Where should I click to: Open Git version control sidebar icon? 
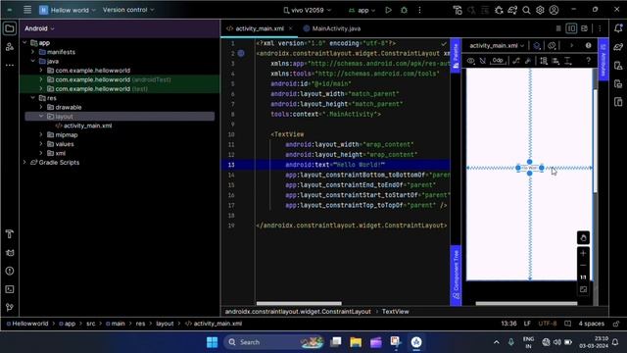[10, 307]
